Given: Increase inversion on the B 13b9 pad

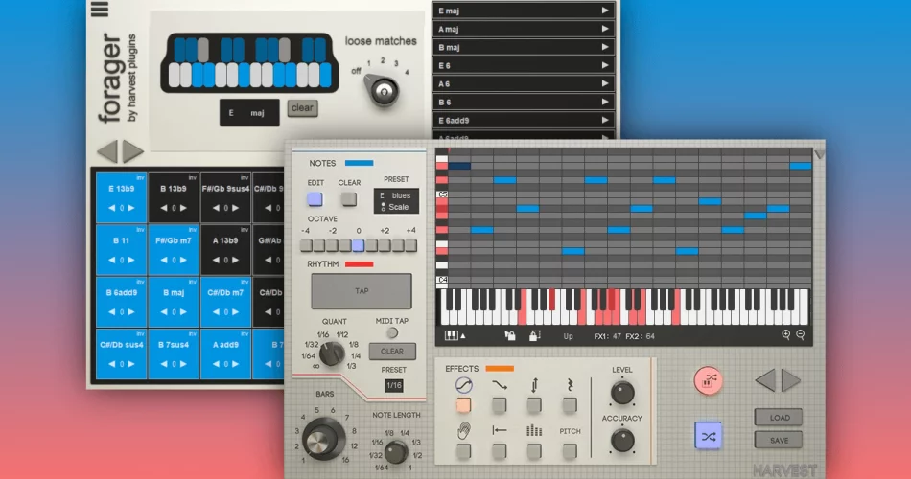Looking at the screenshot, I should coord(183,208).
